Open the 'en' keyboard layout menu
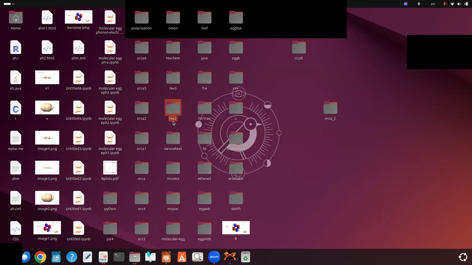472x265 pixels. (x=433, y=4)
